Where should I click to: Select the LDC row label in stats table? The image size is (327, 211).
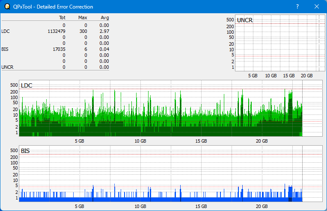pyautogui.click(x=6, y=31)
